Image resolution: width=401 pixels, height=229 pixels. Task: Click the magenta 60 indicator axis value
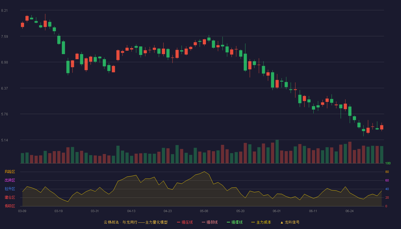tap(387, 180)
